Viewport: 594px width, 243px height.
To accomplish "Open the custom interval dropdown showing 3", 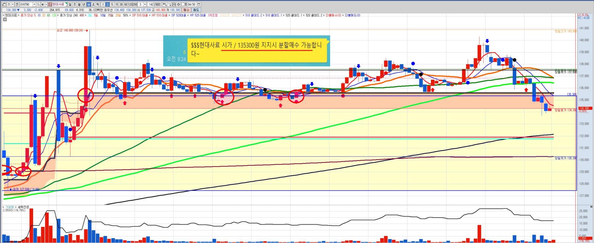I will (145, 5).
